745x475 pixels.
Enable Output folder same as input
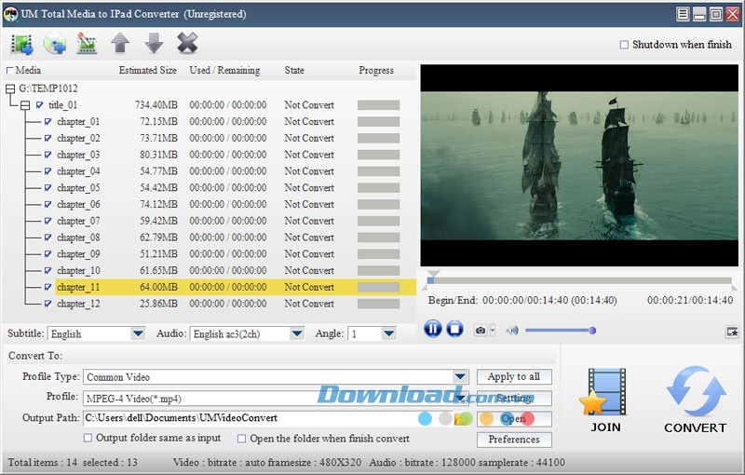(x=88, y=438)
